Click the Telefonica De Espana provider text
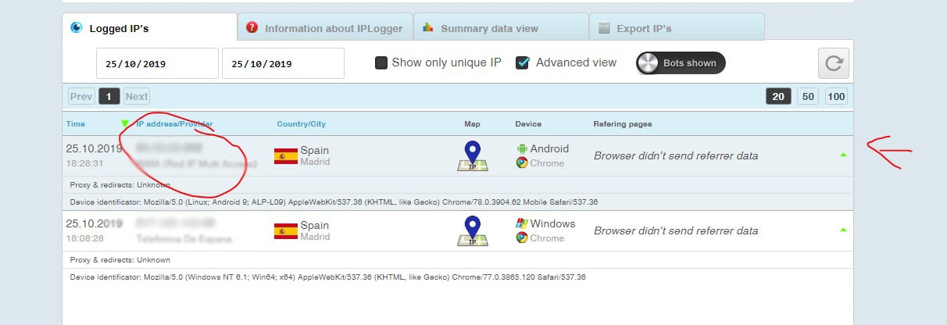Viewport: 947px width, 325px height. tap(184, 237)
